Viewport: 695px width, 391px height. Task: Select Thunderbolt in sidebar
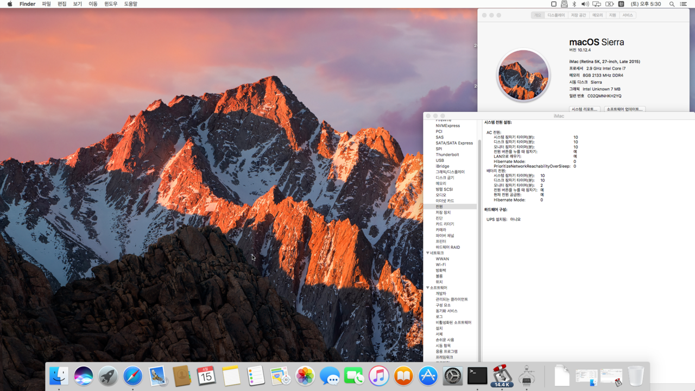(447, 155)
